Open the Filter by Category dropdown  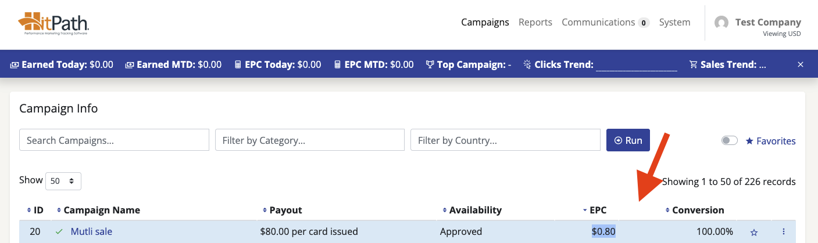309,140
